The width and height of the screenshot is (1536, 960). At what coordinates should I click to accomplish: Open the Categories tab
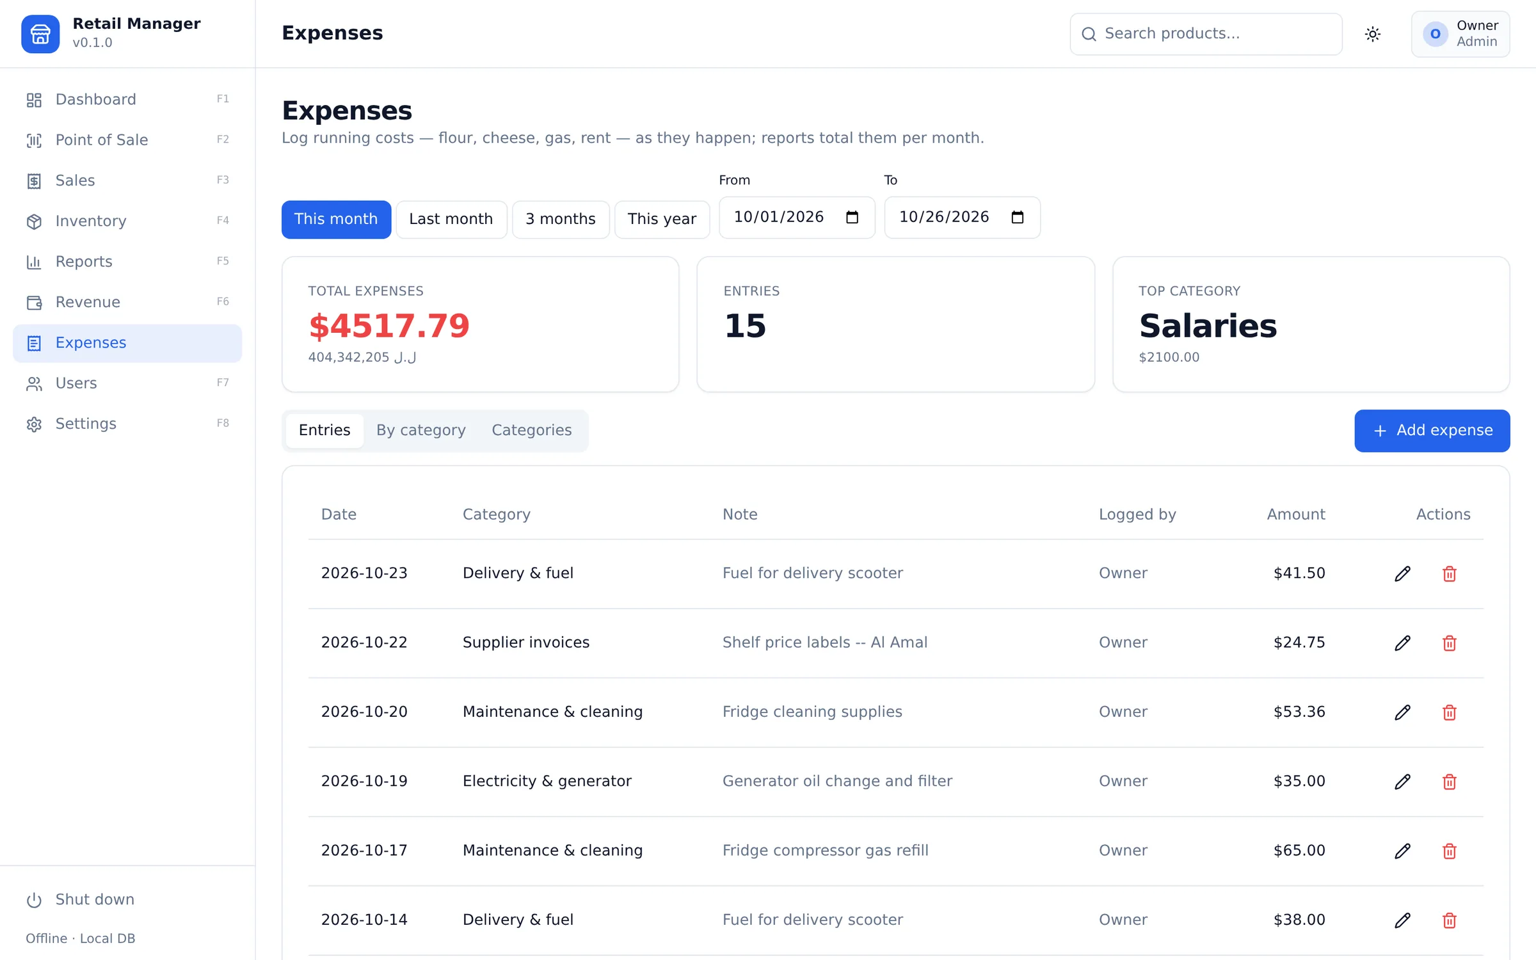click(x=531, y=430)
